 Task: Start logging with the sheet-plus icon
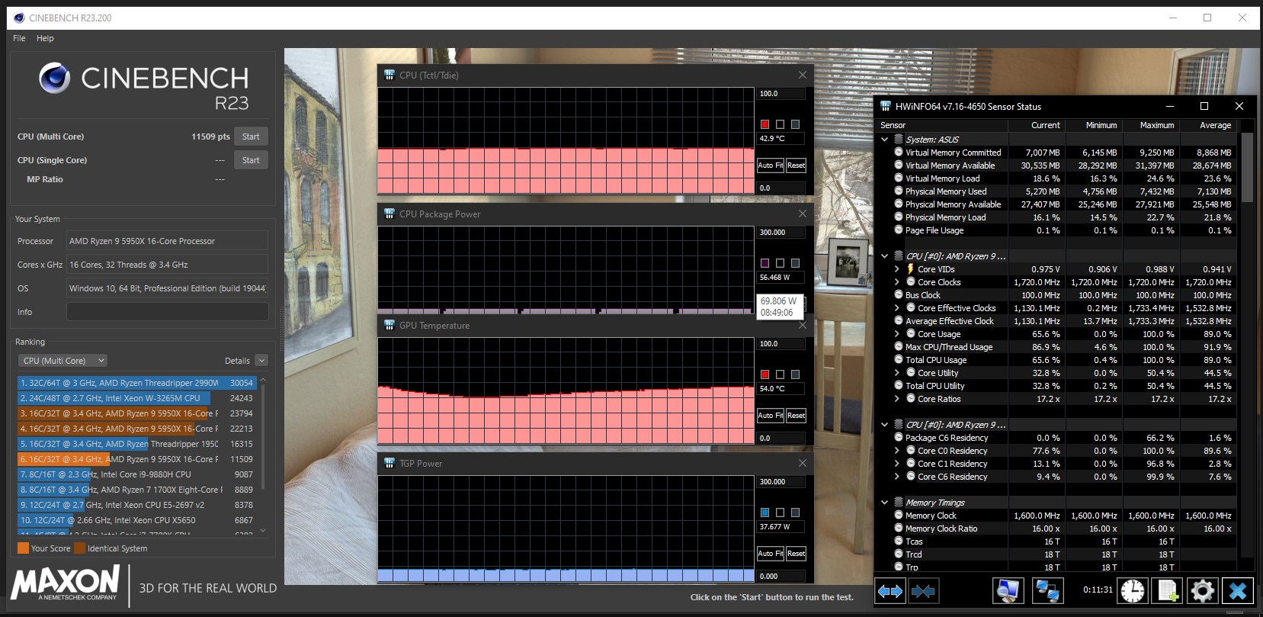coord(1168,590)
